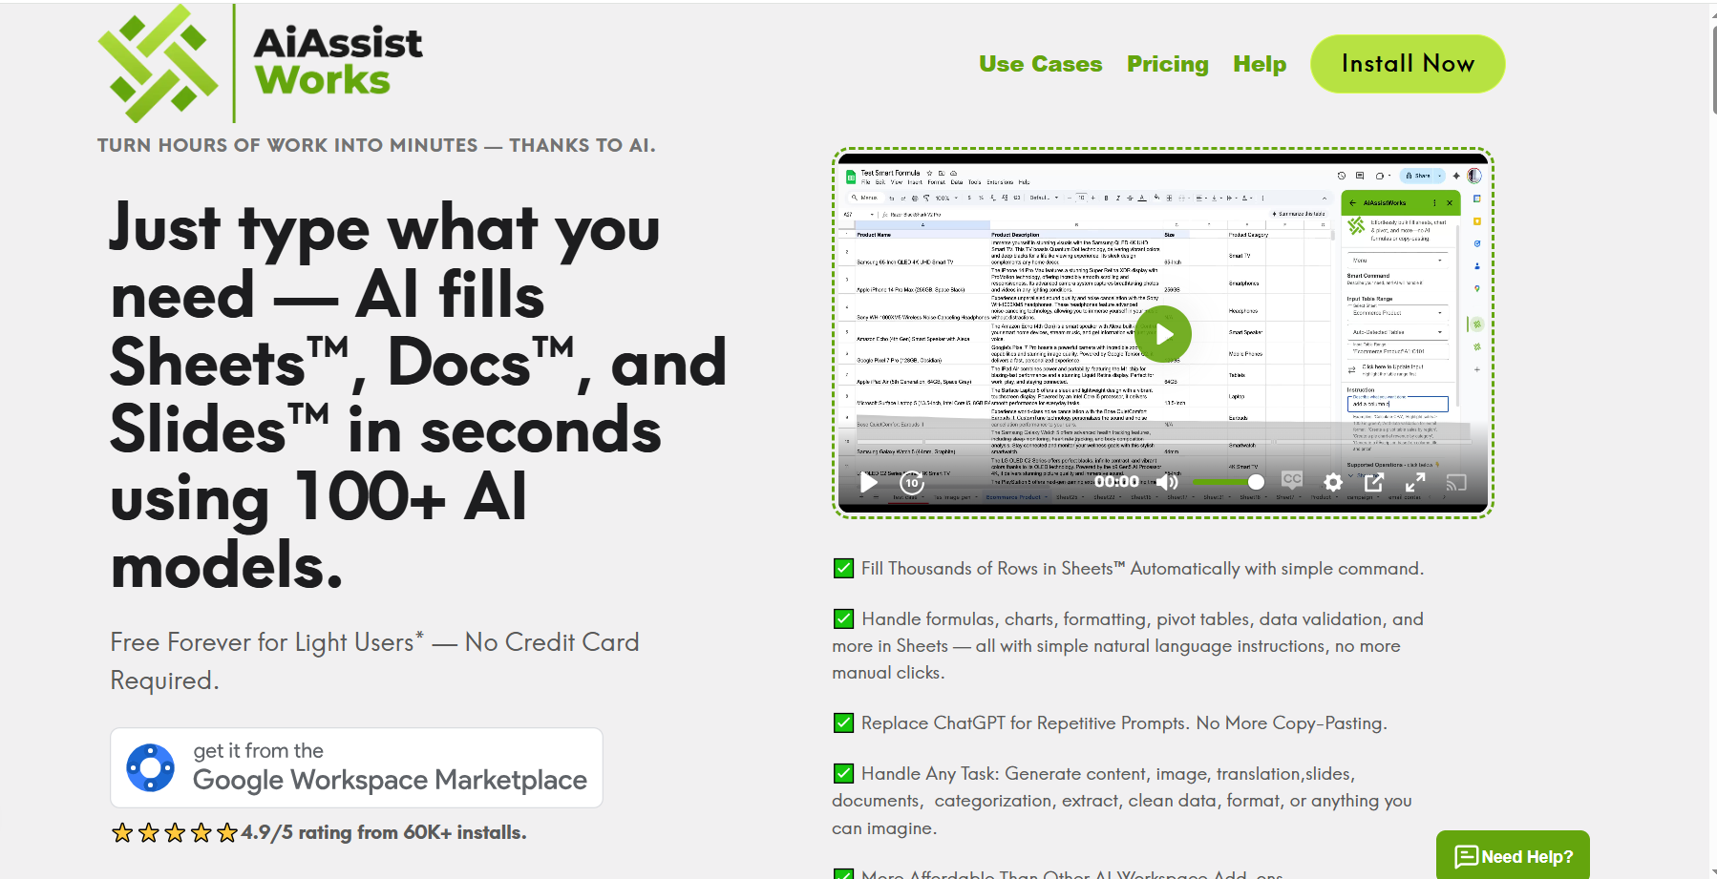
Task: Click checkmark beside 'Fill Thousands of Rows'
Action: (x=843, y=569)
